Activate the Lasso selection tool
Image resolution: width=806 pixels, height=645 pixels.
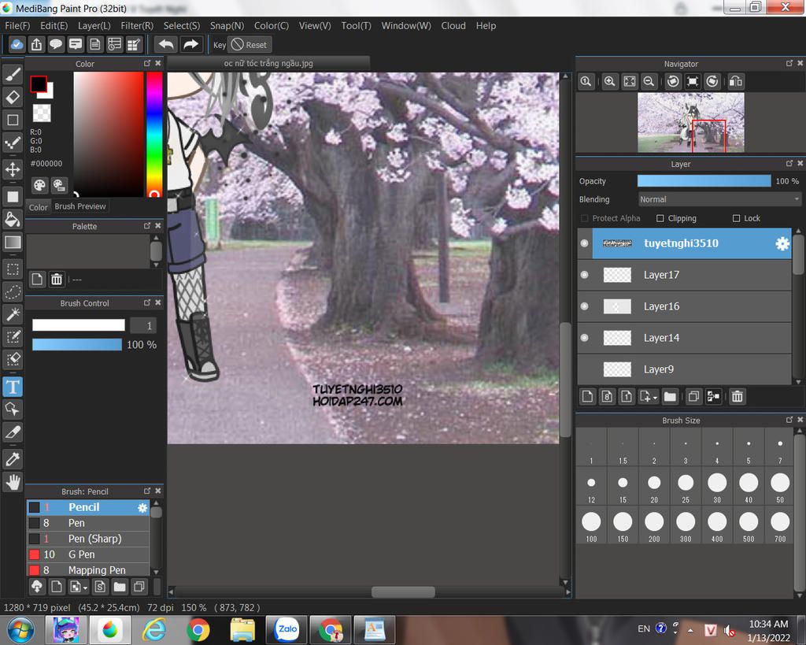pyautogui.click(x=13, y=291)
